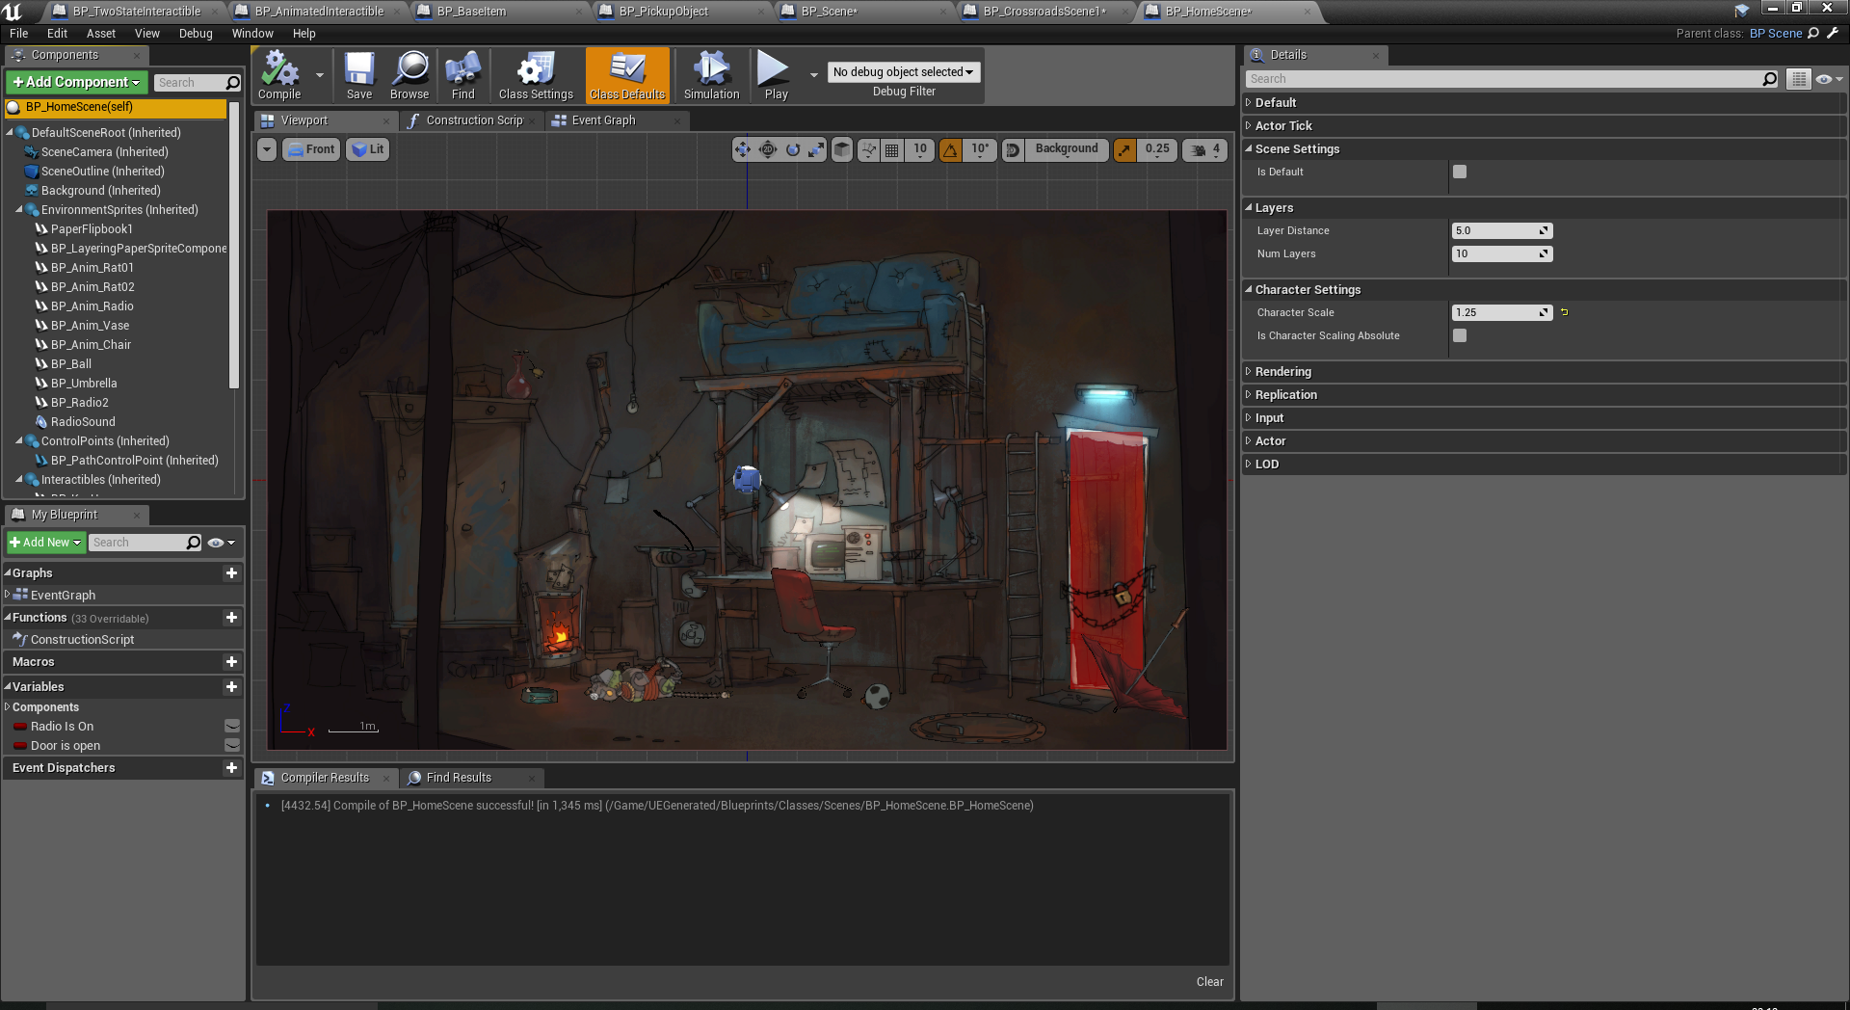This screenshot has height=1010, width=1850.
Task: Open the File menu
Action: (18, 33)
